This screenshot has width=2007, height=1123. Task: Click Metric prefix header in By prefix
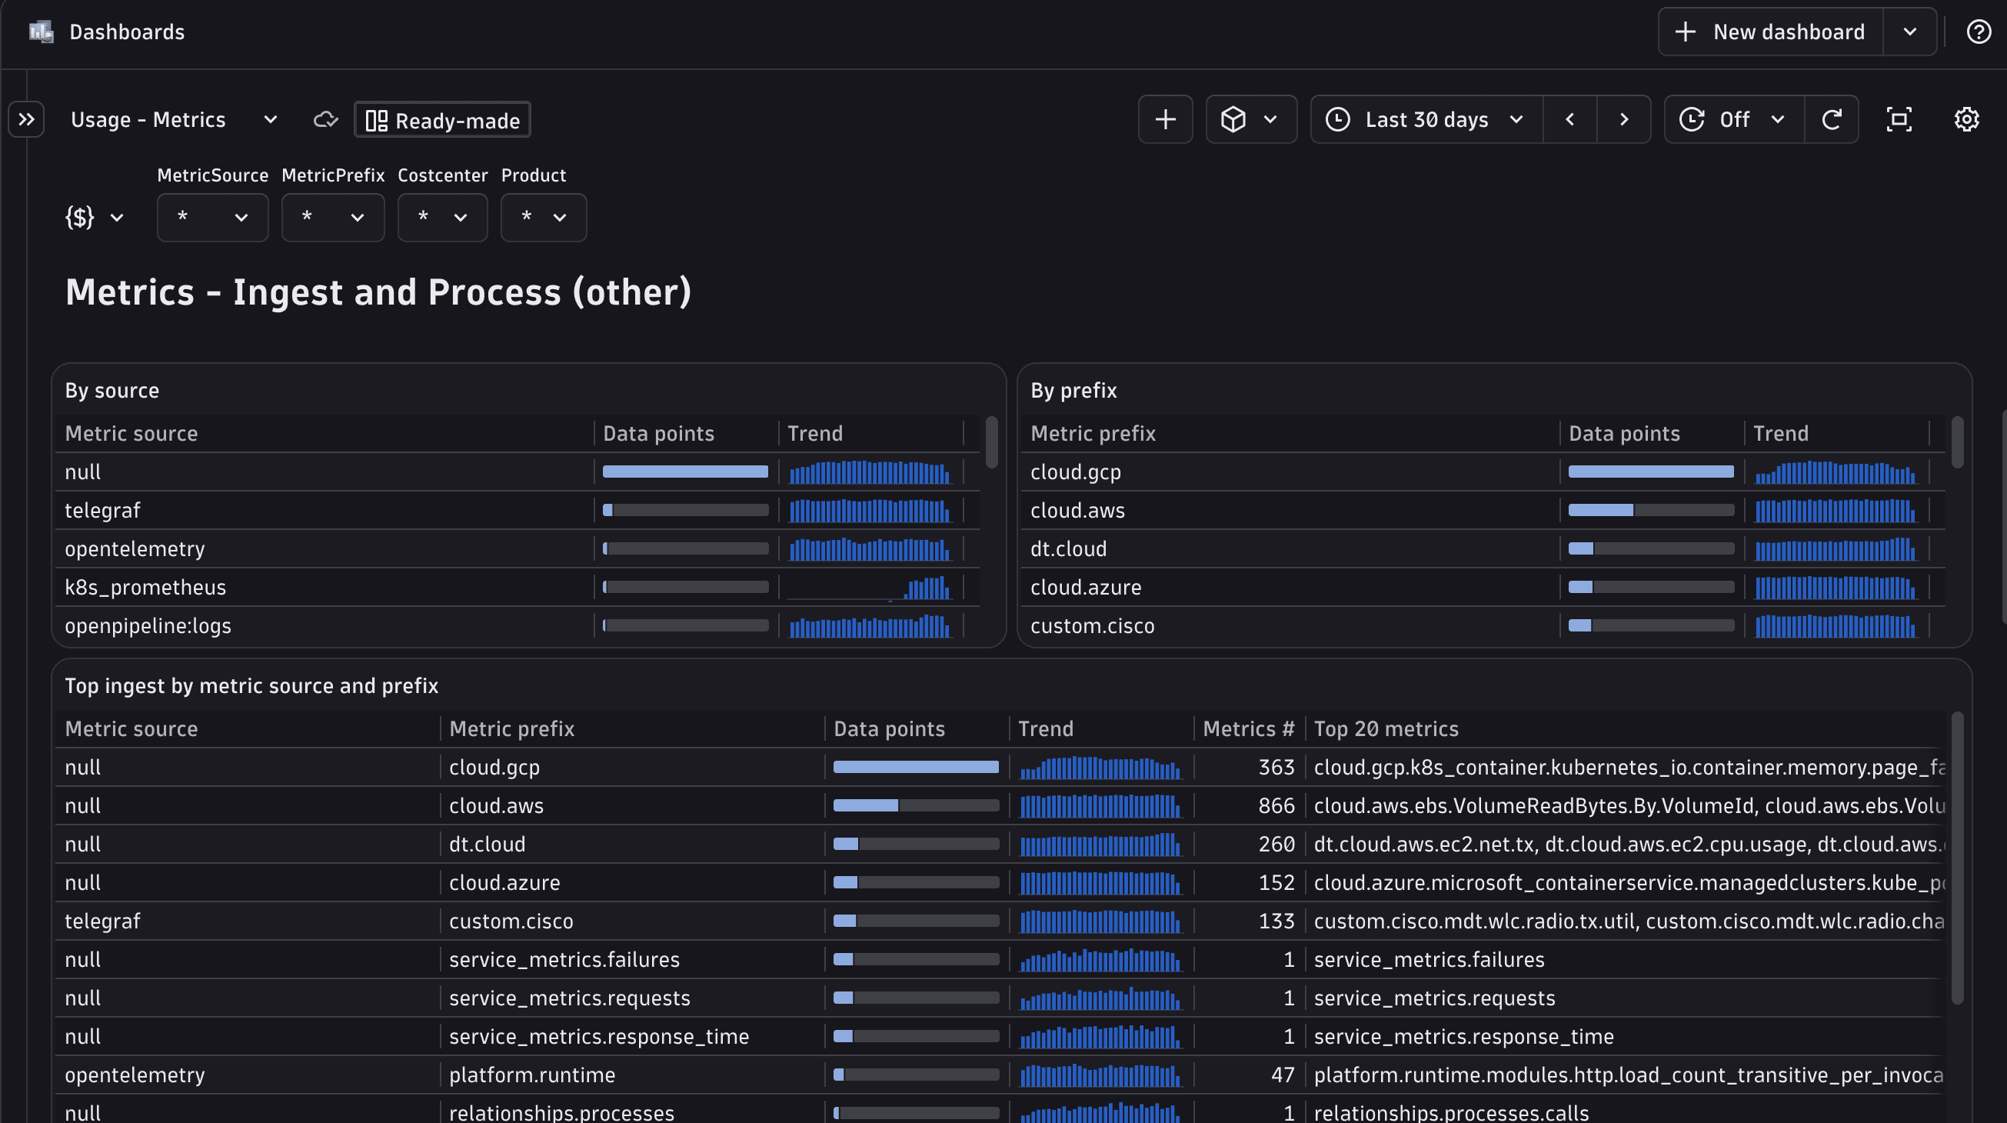[x=1093, y=433]
